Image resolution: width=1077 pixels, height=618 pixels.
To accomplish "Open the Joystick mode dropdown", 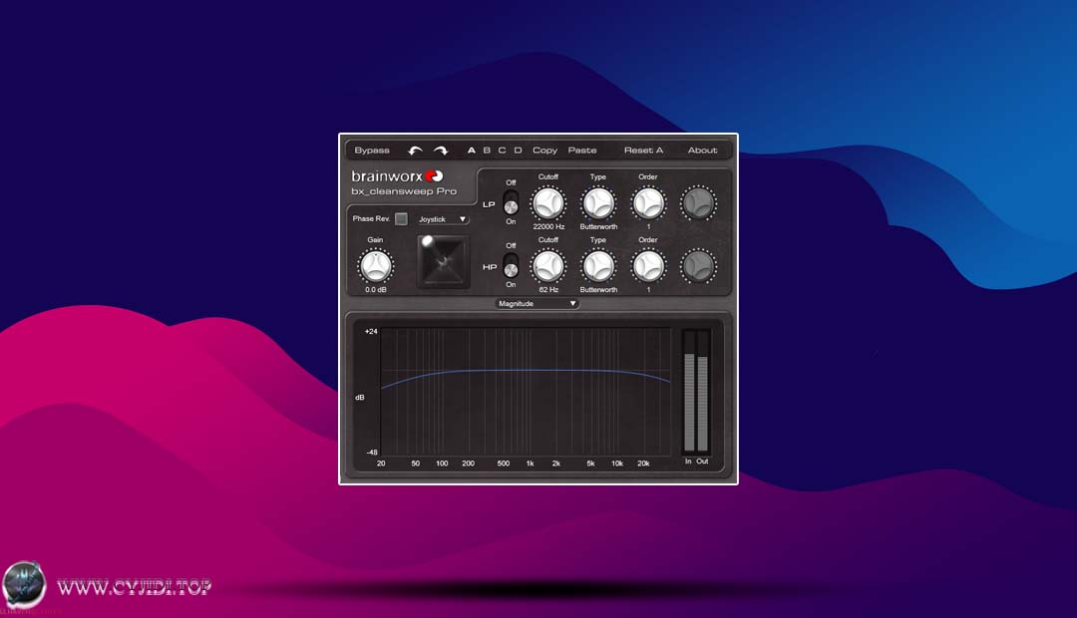I will [x=443, y=219].
